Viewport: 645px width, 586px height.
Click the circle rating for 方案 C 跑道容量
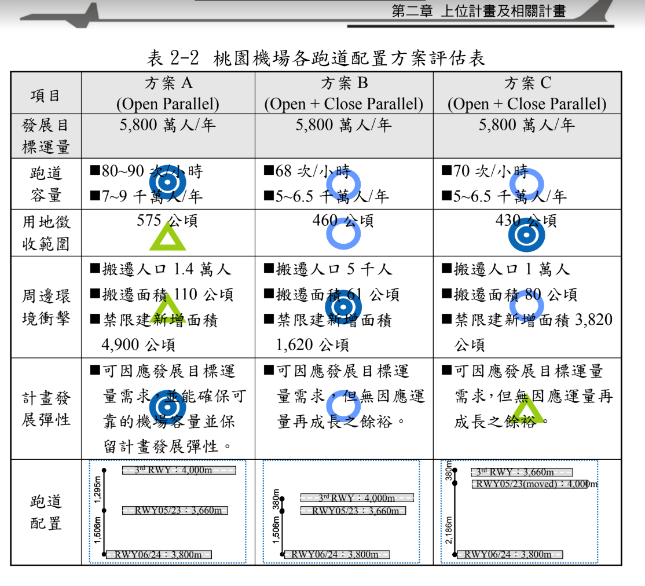(526, 184)
